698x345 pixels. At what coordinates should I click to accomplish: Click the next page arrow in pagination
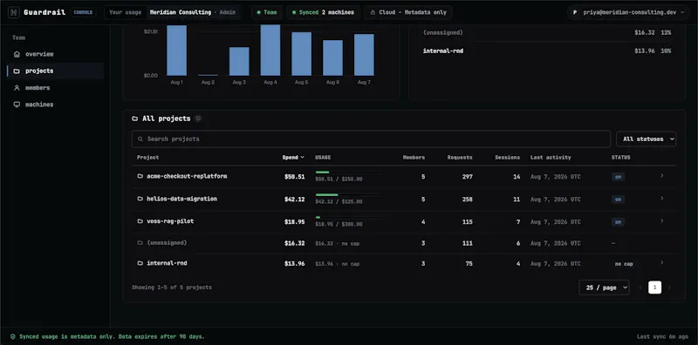click(669, 287)
